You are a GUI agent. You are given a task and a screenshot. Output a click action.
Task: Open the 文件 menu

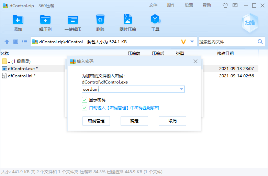tap(153, 5)
